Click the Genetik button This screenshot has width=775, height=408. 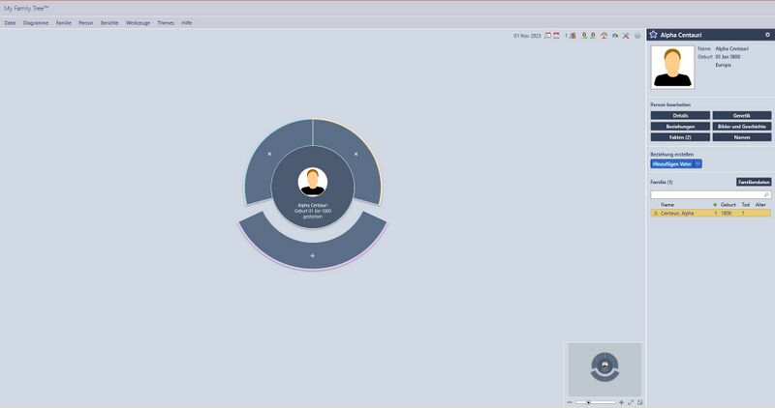741,115
